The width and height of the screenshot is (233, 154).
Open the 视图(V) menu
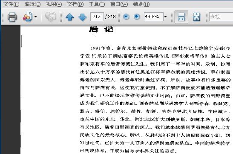click(x=54, y=4)
